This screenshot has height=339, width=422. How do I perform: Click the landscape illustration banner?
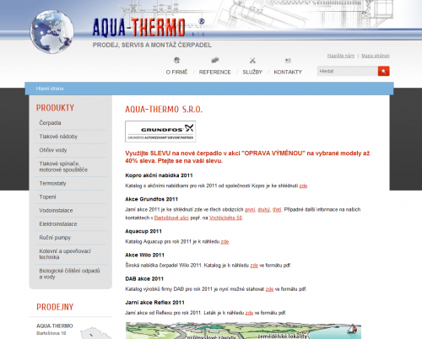tap(243, 331)
